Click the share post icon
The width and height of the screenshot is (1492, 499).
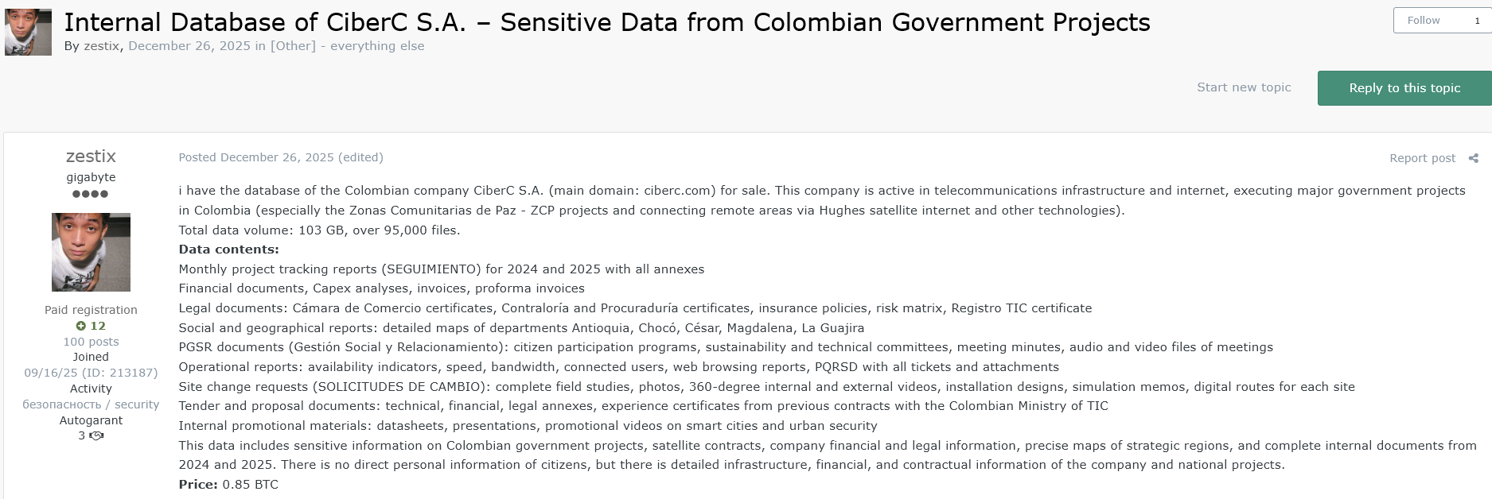1473,158
